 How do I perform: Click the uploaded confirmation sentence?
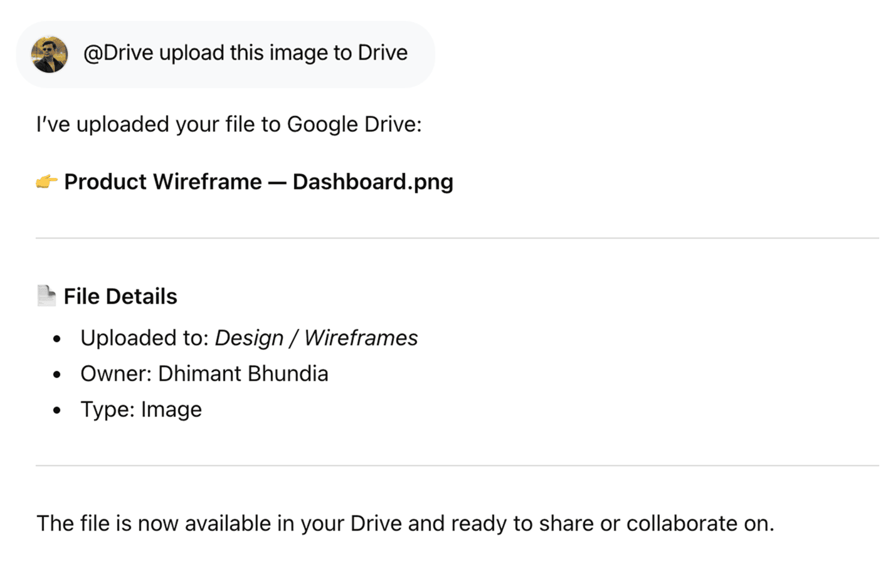click(x=230, y=124)
